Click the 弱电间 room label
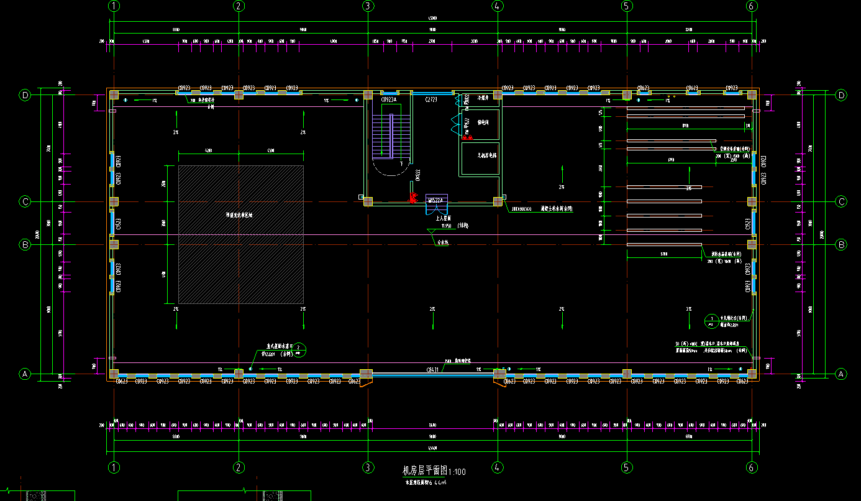Image resolution: width=861 pixels, height=501 pixels. (483, 123)
